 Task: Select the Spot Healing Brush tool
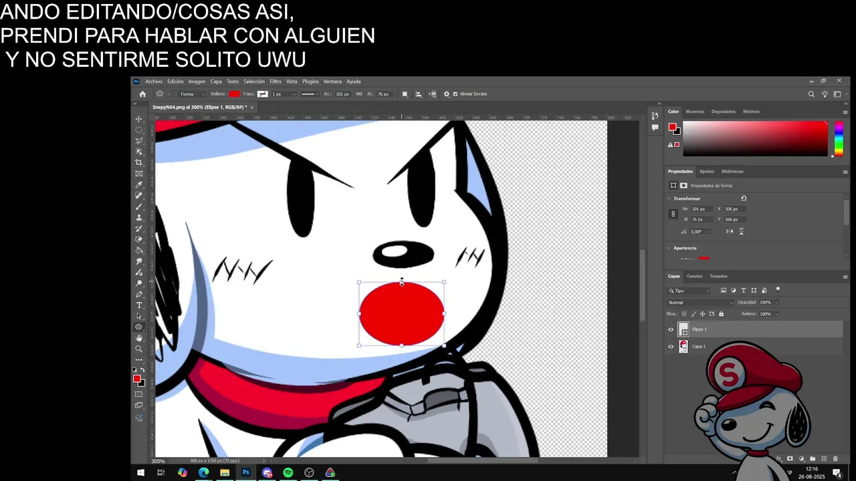tap(139, 195)
